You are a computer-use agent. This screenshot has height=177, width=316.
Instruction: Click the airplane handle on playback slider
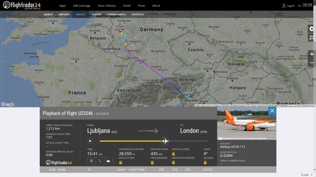[166, 141]
